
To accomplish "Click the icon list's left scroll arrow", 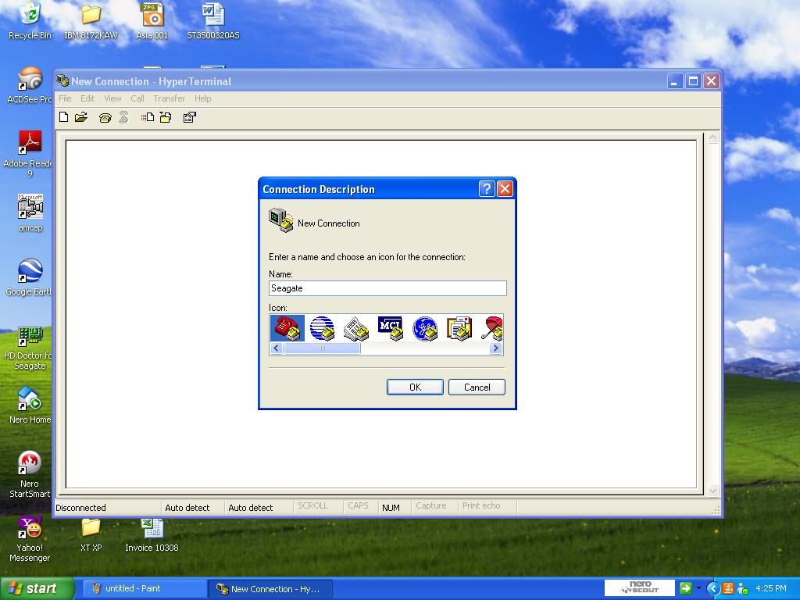I will pyautogui.click(x=277, y=348).
